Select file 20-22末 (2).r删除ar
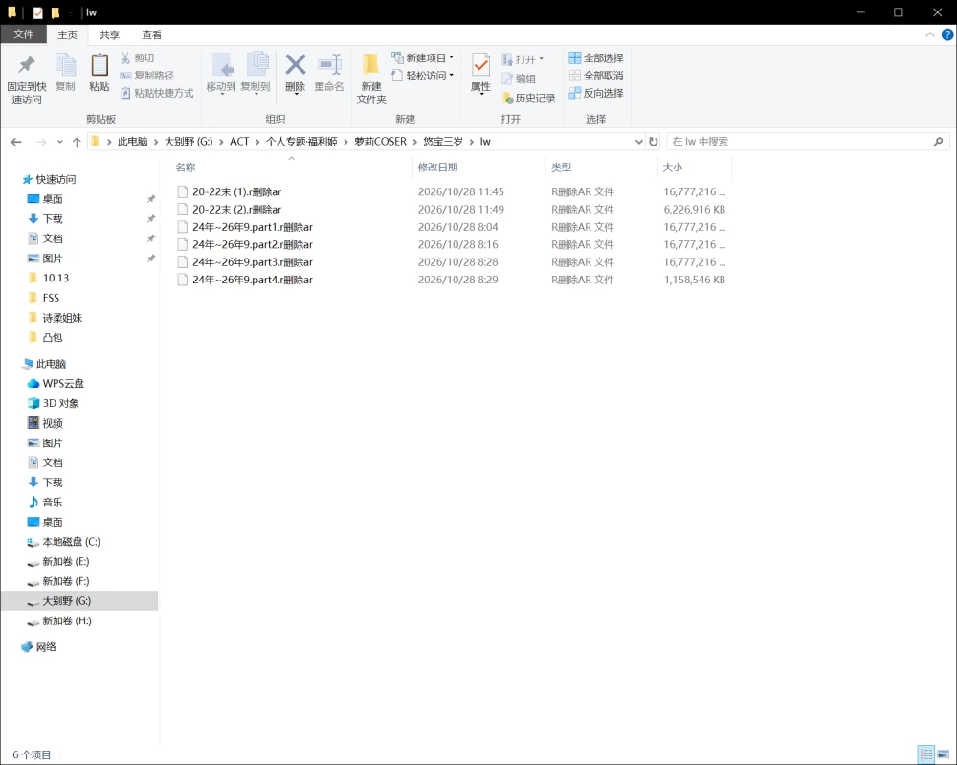This screenshot has width=957, height=765. pyautogui.click(x=236, y=210)
